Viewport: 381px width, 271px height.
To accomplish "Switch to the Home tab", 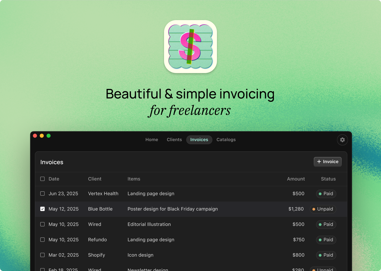I will pyautogui.click(x=152, y=139).
